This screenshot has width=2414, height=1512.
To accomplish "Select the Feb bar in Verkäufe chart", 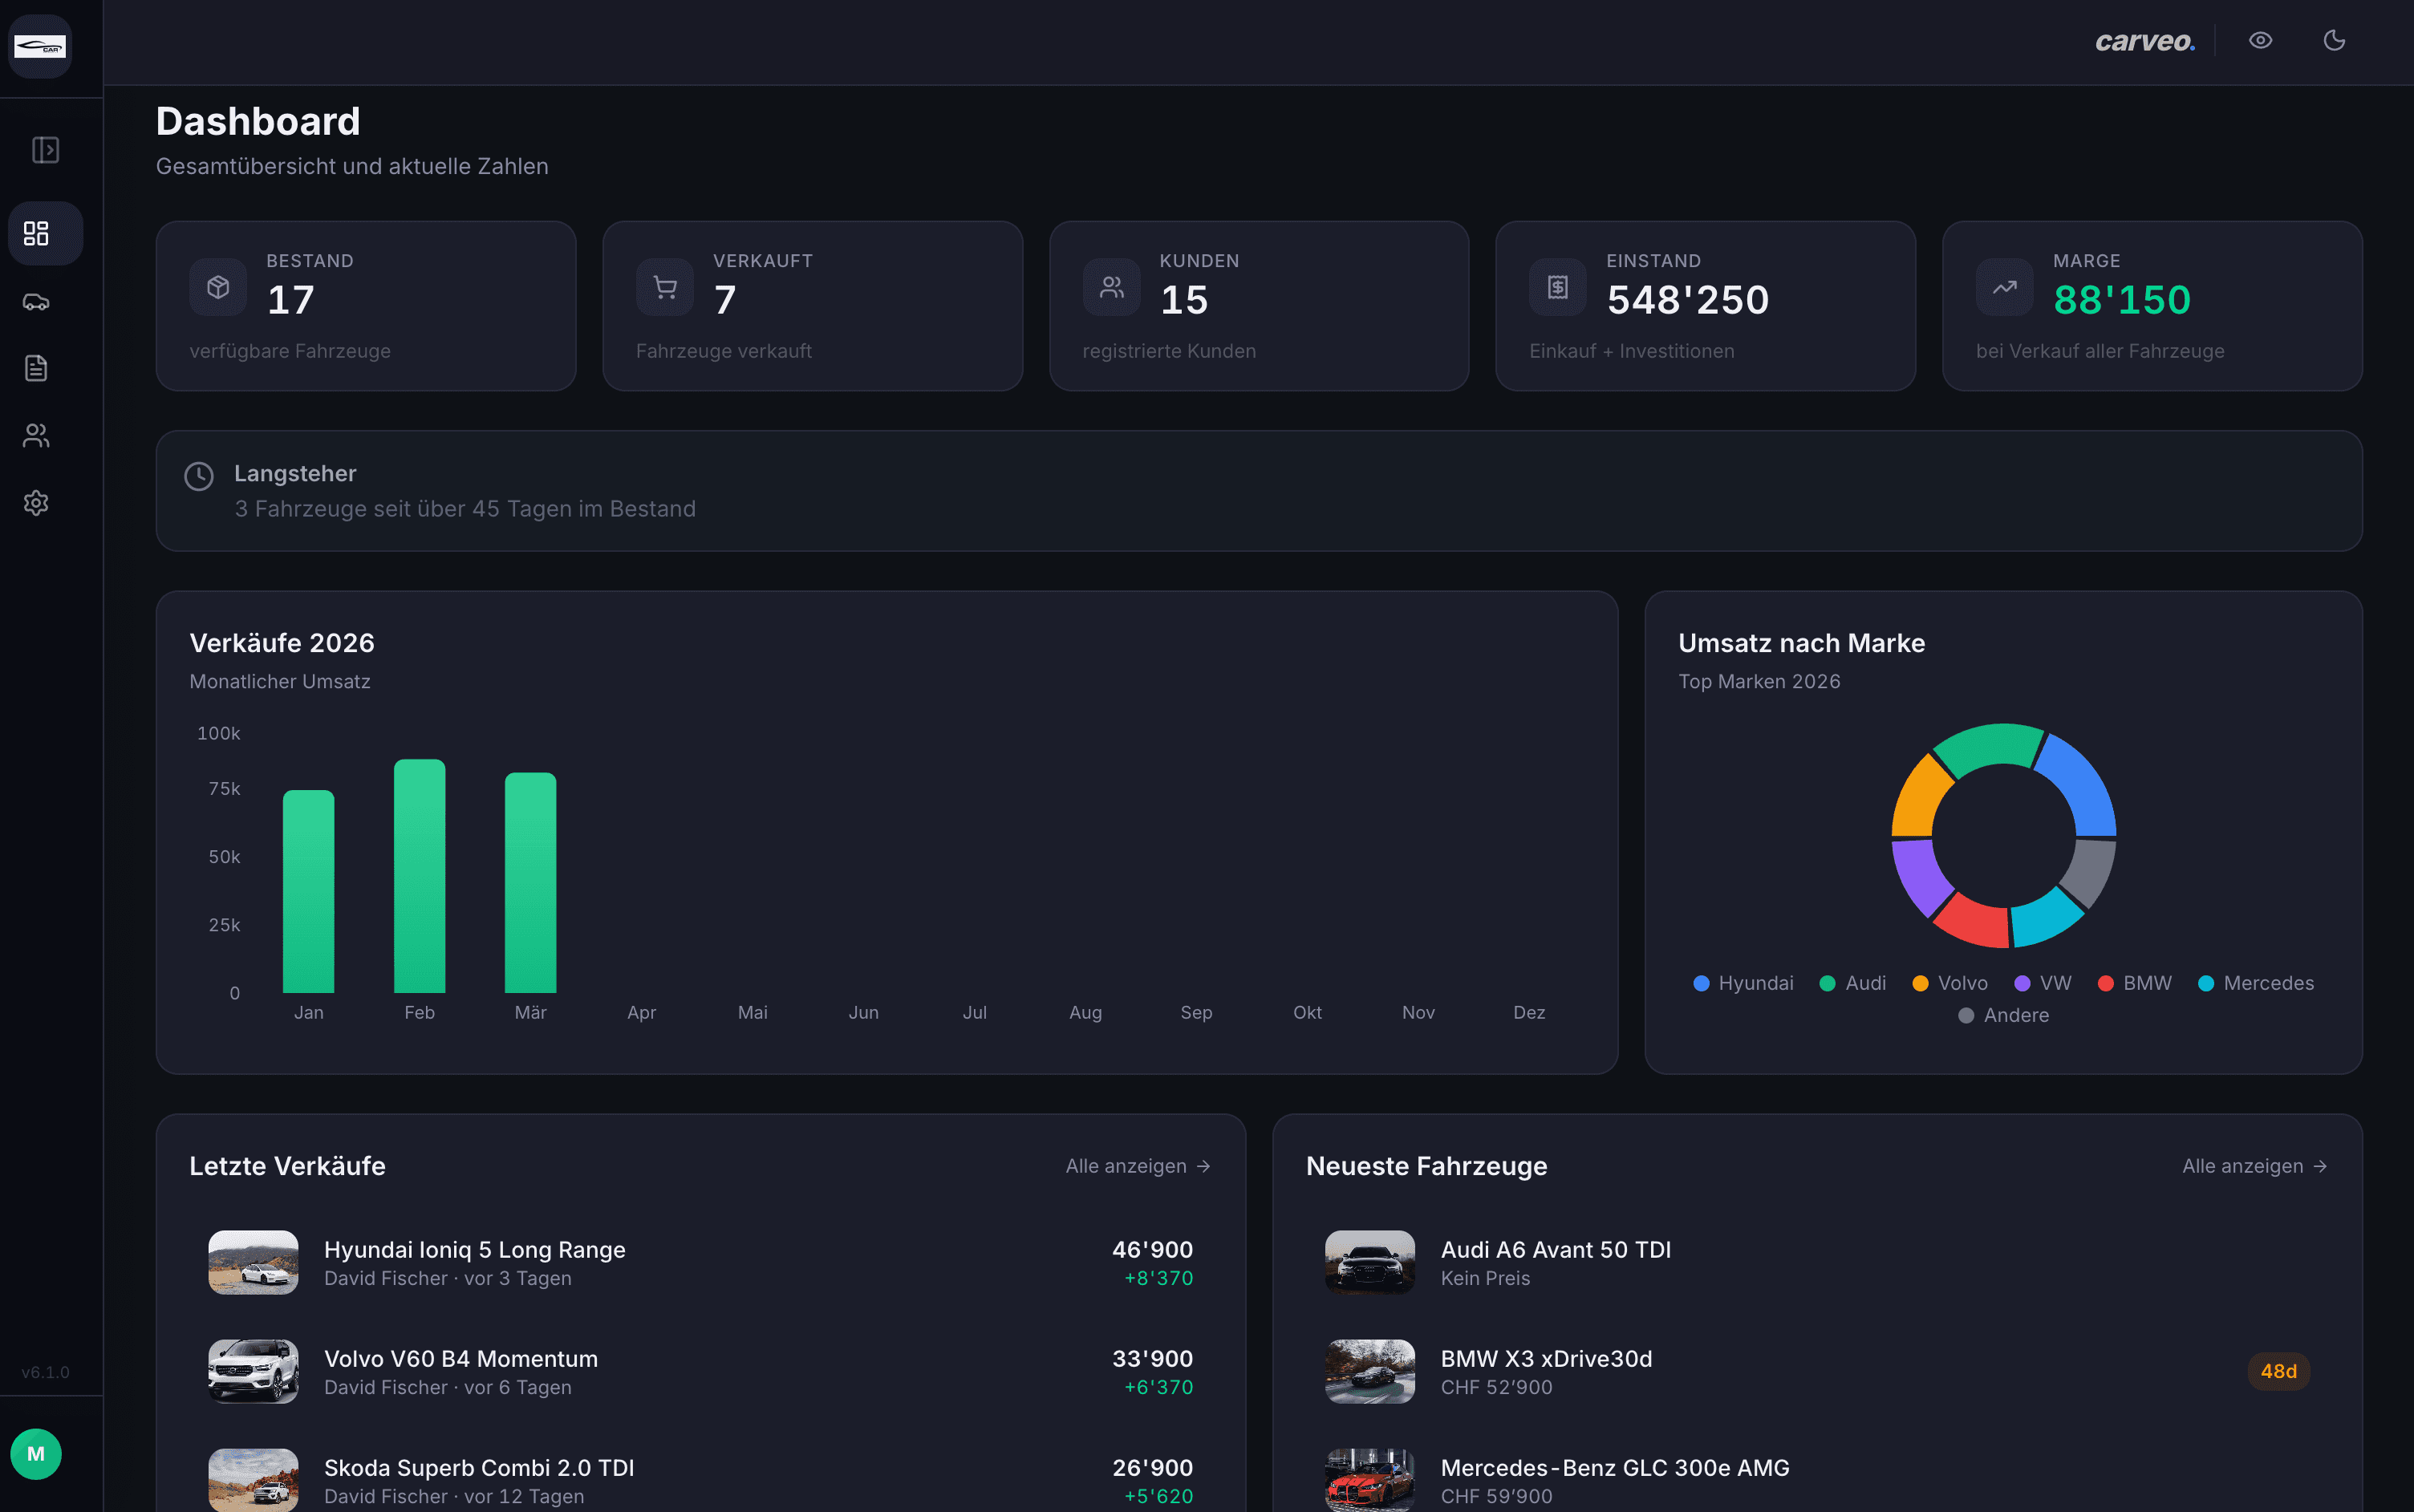I will (419, 876).
